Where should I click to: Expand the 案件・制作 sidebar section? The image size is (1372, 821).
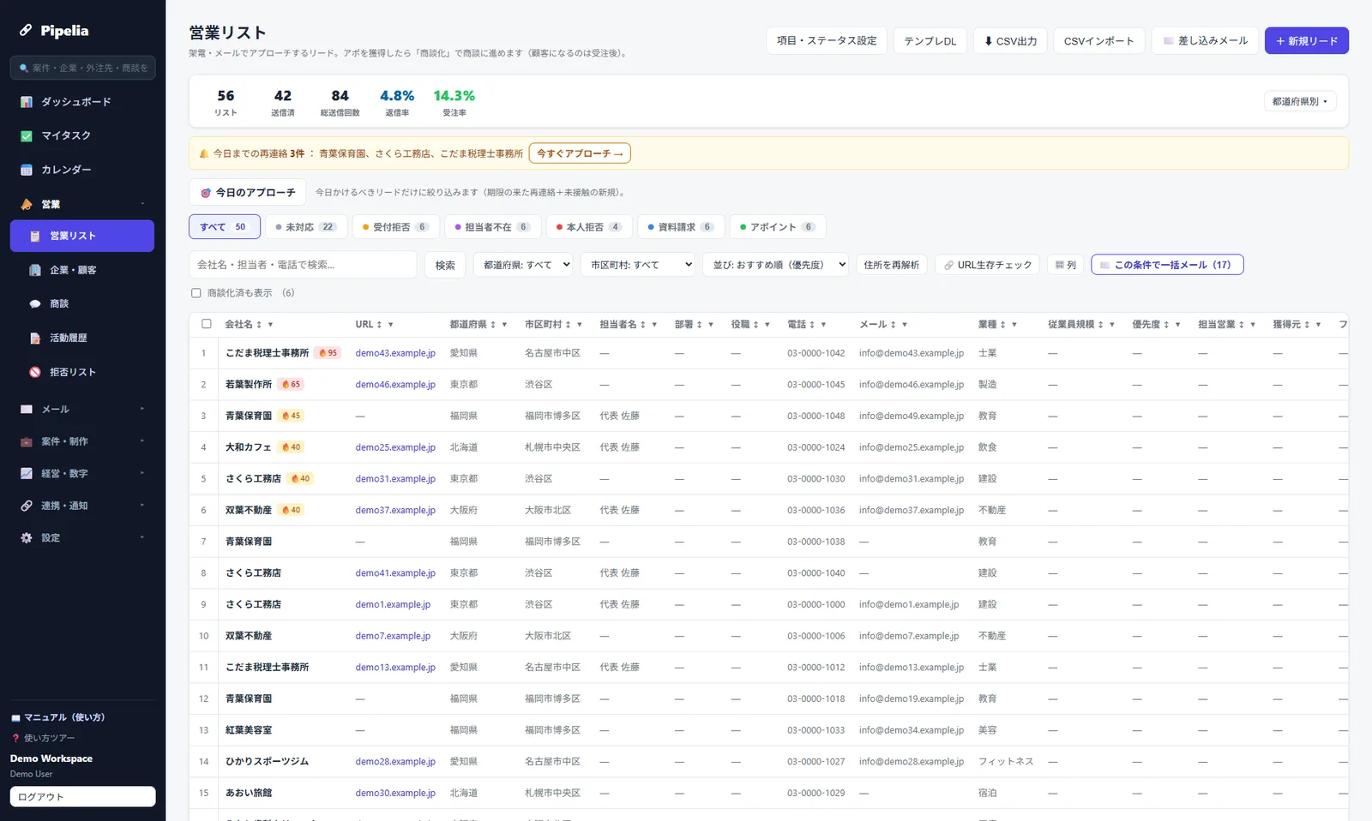[142, 441]
